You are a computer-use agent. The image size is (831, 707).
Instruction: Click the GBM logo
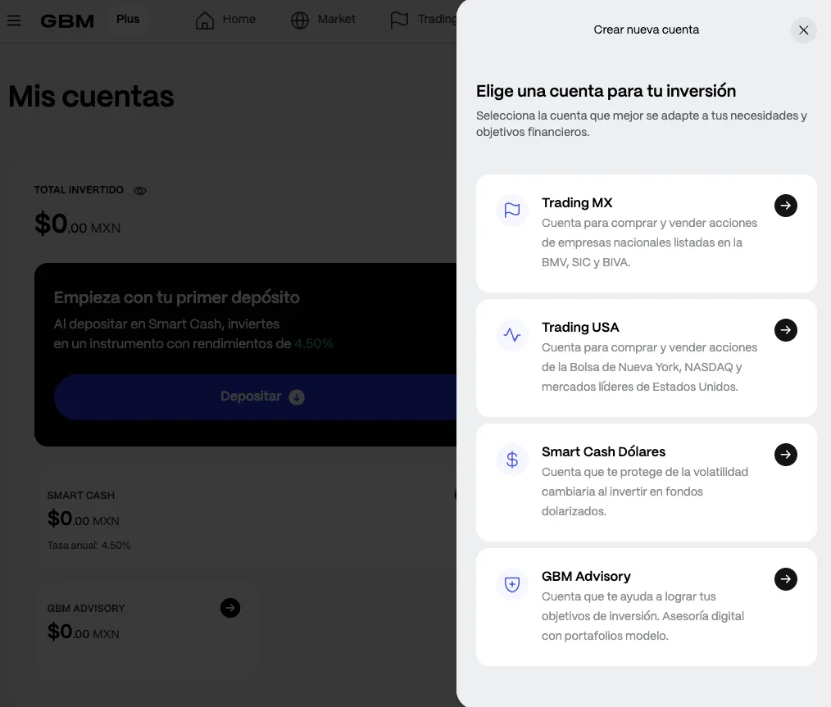pos(67,21)
